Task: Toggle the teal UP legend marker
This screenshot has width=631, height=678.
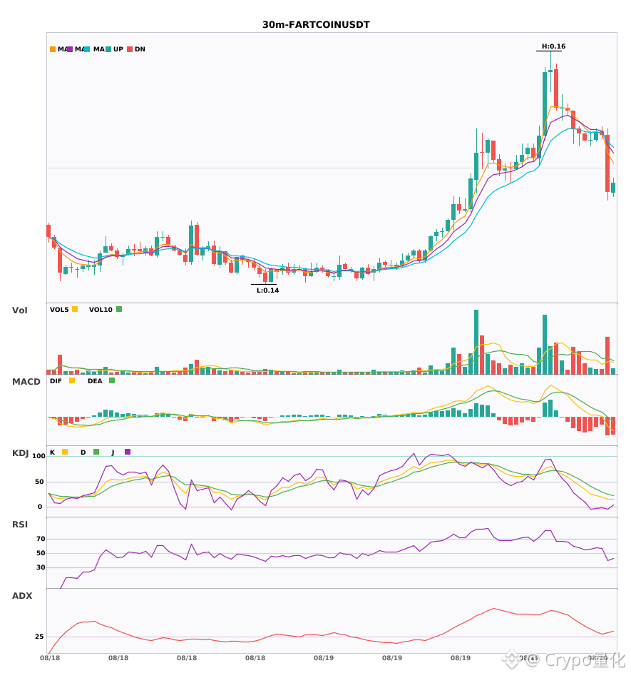Action: click(x=108, y=49)
